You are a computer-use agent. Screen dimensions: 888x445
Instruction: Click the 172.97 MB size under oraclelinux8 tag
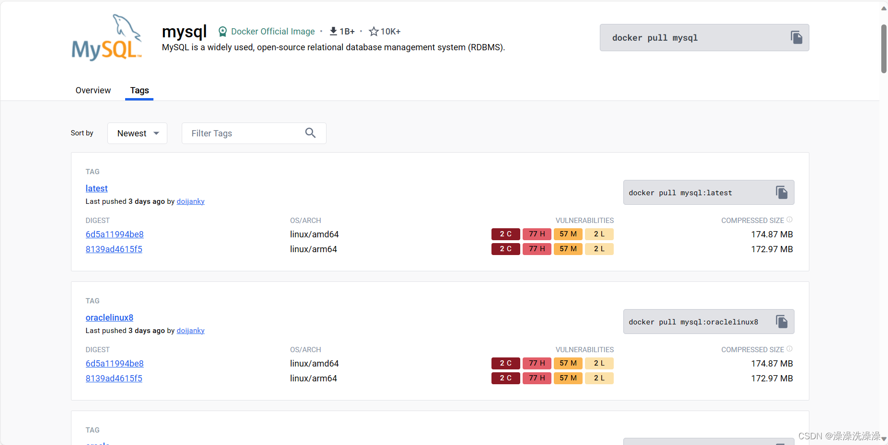click(x=772, y=378)
